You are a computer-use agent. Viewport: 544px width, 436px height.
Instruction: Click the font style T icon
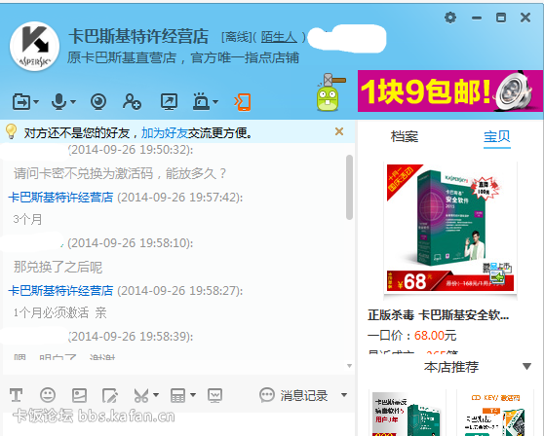tap(16, 395)
